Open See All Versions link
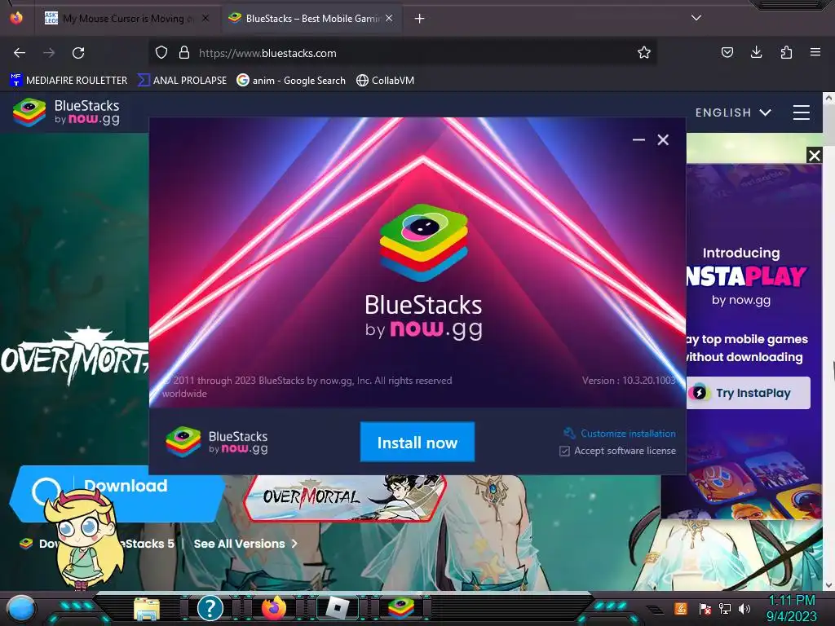 pyautogui.click(x=245, y=544)
